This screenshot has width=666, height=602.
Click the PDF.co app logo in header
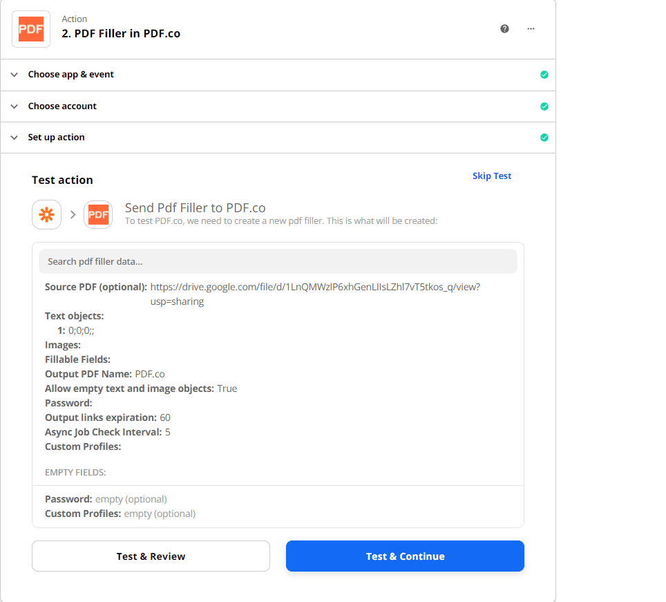point(31,29)
